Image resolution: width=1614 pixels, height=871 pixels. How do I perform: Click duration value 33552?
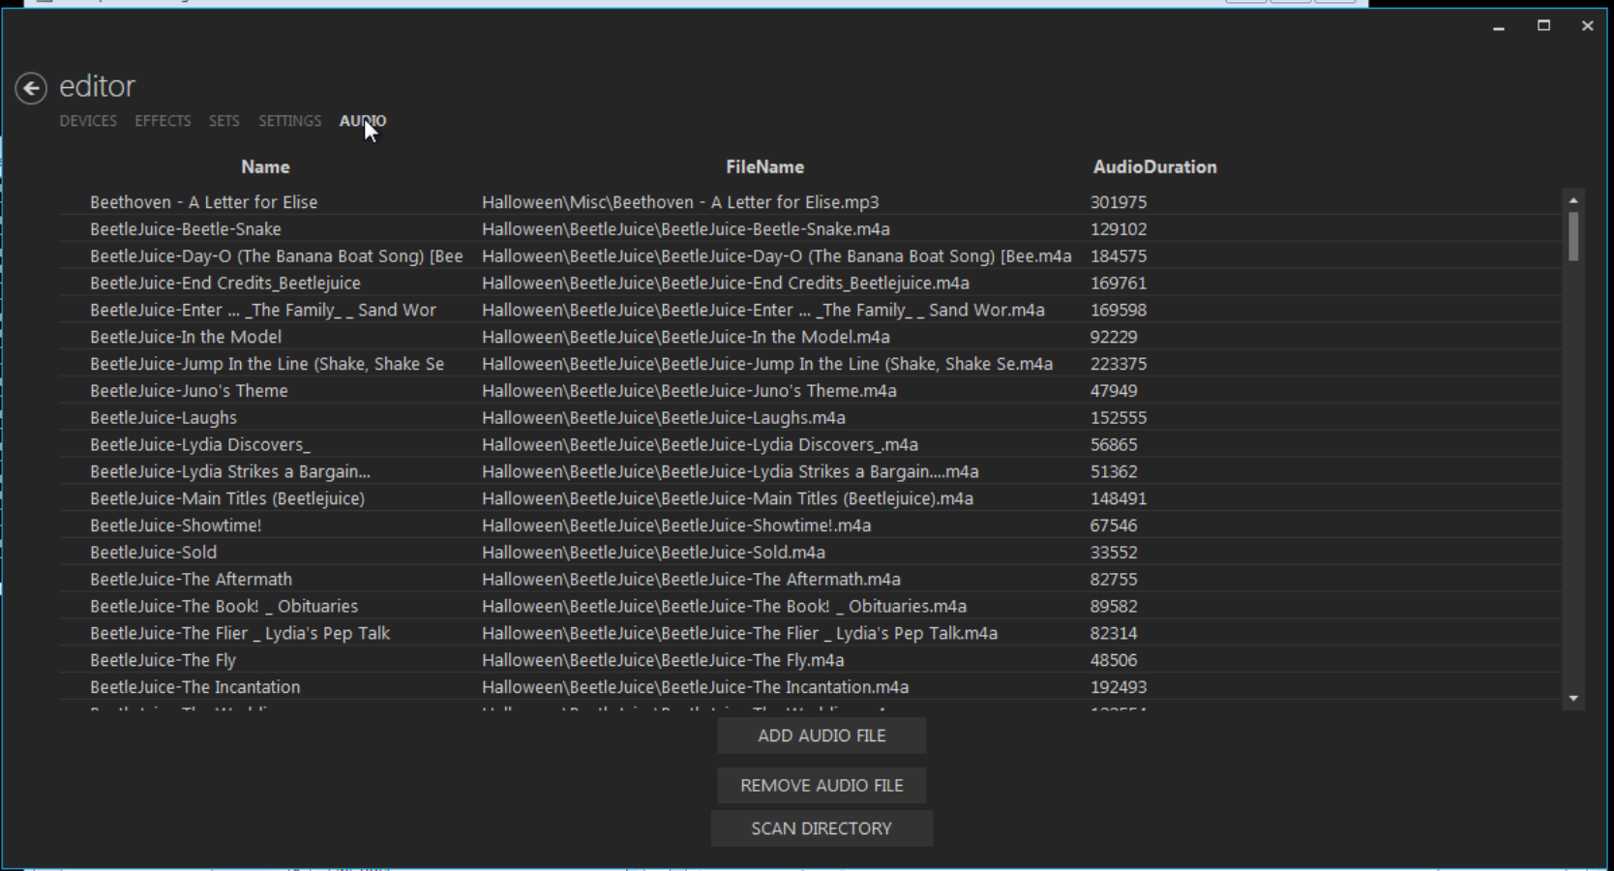click(1114, 553)
